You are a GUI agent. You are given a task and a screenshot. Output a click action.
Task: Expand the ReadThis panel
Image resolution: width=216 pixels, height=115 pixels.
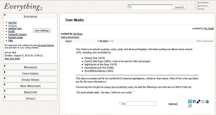tap(5, 91)
